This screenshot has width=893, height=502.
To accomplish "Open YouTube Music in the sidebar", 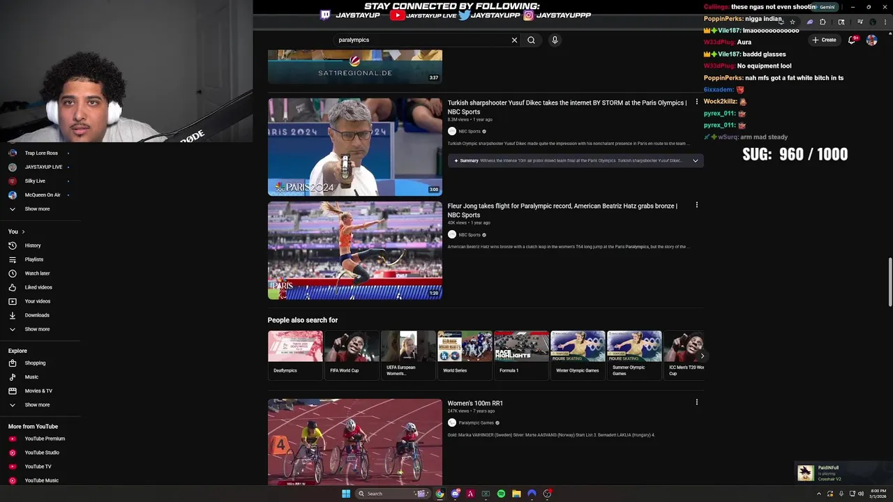I will pos(40,480).
